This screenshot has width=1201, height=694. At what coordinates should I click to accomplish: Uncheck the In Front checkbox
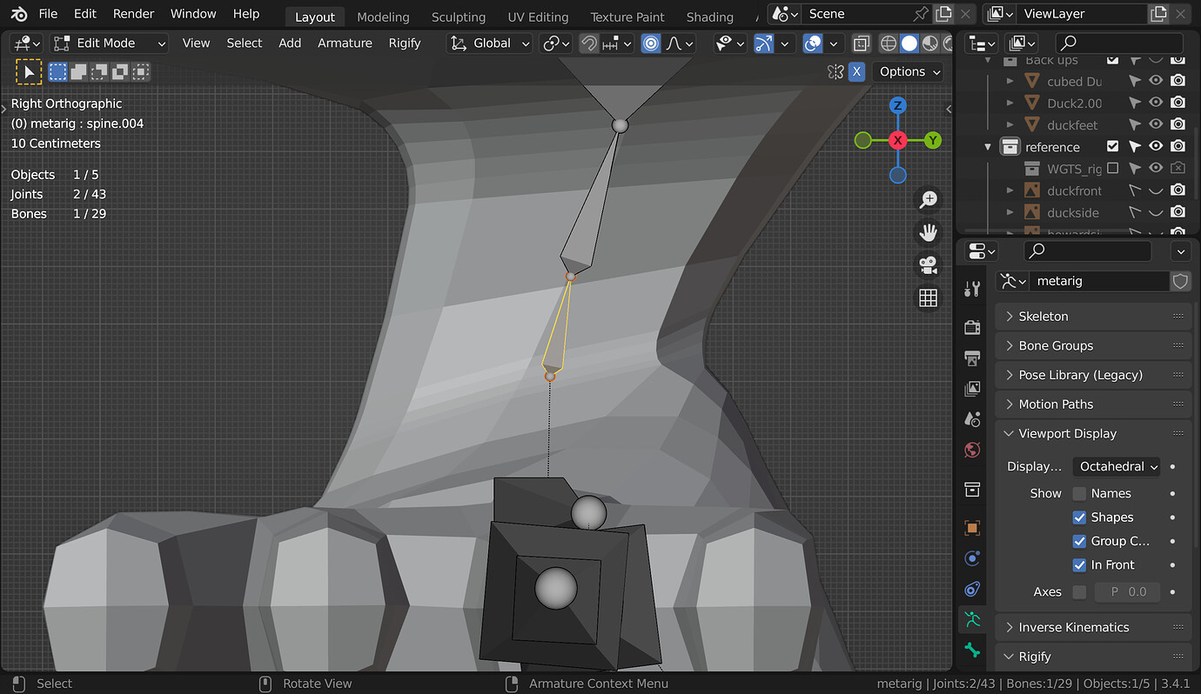tap(1079, 565)
